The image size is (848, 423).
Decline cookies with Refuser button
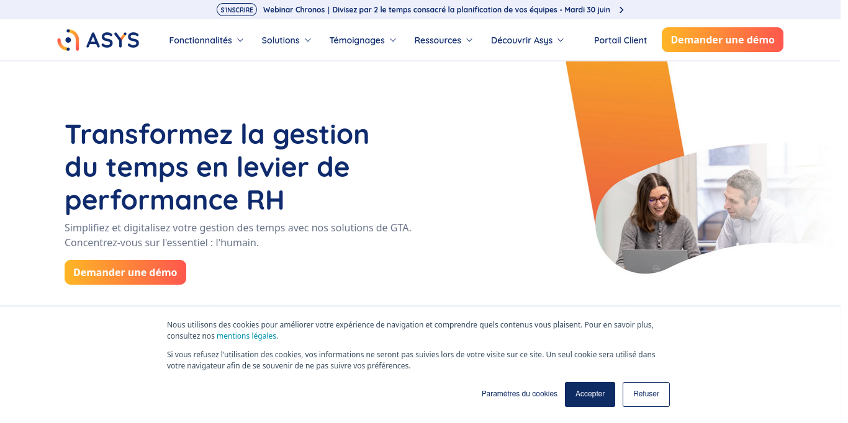coord(646,394)
